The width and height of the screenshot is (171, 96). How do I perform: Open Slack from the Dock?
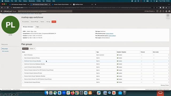pyautogui.click(x=68, y=93)
